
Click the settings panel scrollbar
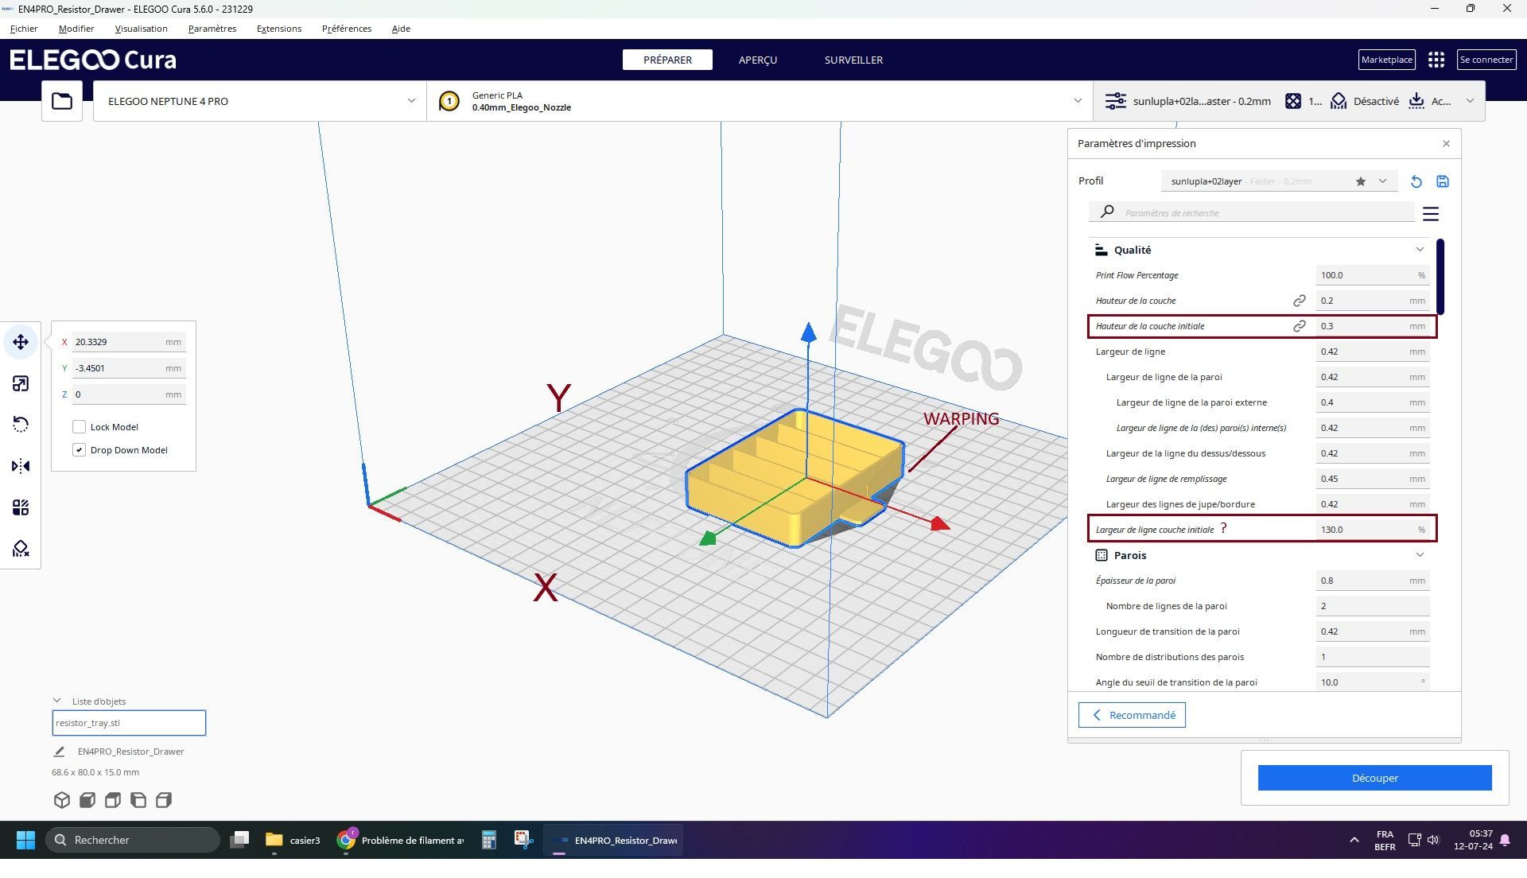tap(1440, 276)
